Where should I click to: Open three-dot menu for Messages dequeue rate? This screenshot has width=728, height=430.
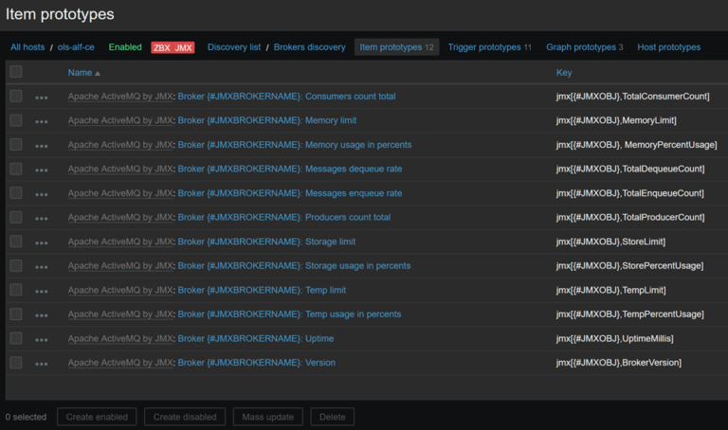click(41, 170)
